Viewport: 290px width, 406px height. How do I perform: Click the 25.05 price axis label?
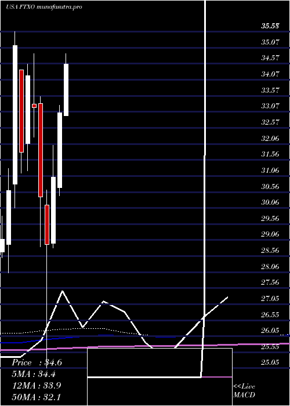pyautogui.click(x=270, y=363)
